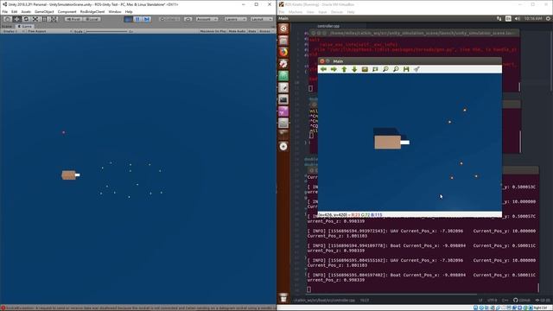The width and height of the screenshot is (553, 311).
Task: Open the Layout dropdown in Unity
Action: pyautogui.click(x=262, y=19)
